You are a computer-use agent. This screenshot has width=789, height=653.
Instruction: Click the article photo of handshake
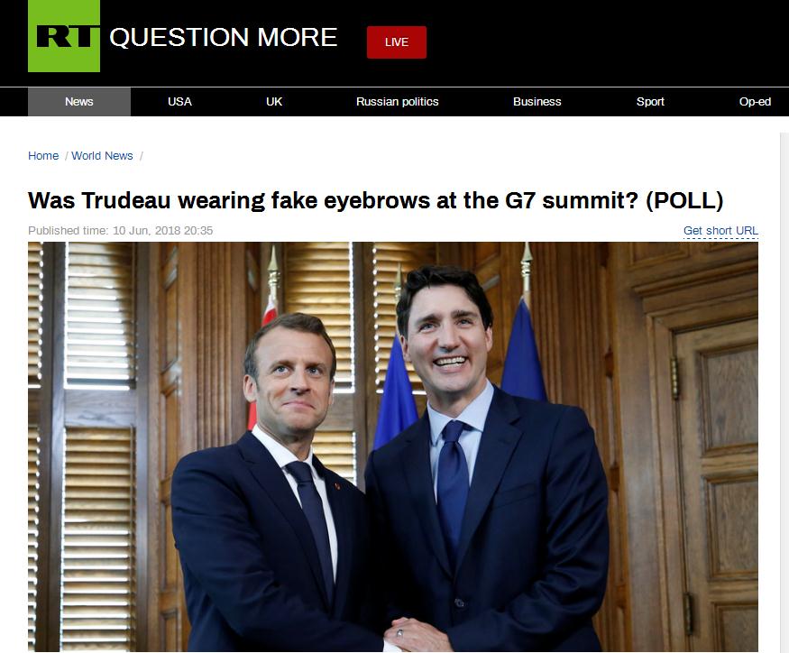click(393, 446)
